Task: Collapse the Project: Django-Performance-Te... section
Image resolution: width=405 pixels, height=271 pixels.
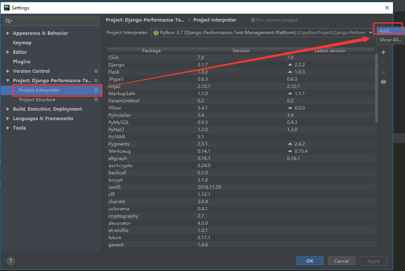Action: pos(8,80)
